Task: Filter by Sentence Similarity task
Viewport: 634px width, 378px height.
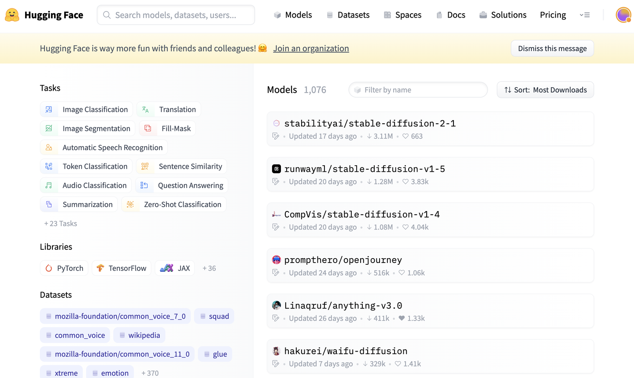Action: point(181,166)
